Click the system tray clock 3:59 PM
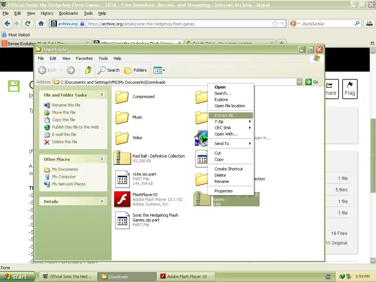This screenshot has width=376, height=282. (x=362, y=276)
